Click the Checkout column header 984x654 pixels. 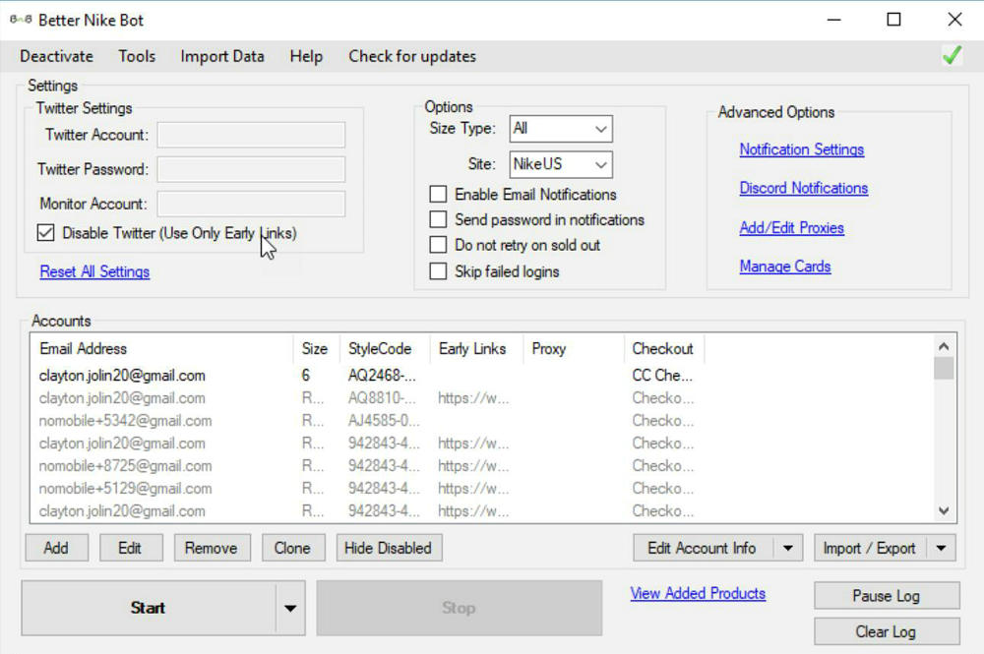tap(664, 348)
